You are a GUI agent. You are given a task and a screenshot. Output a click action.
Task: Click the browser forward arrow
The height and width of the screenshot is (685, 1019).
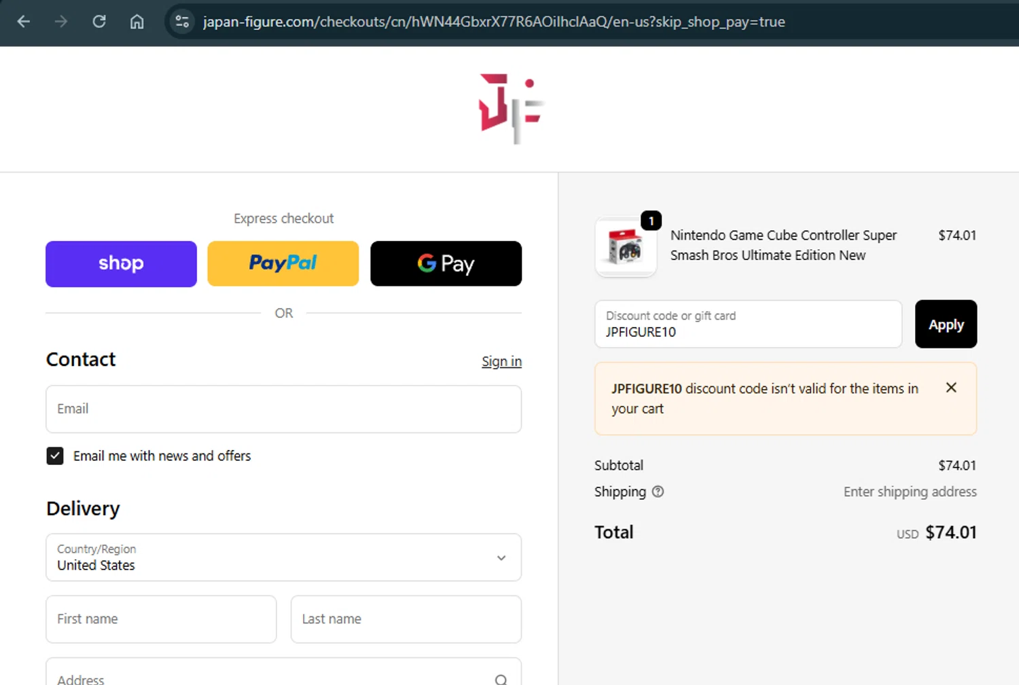point(61,22)
